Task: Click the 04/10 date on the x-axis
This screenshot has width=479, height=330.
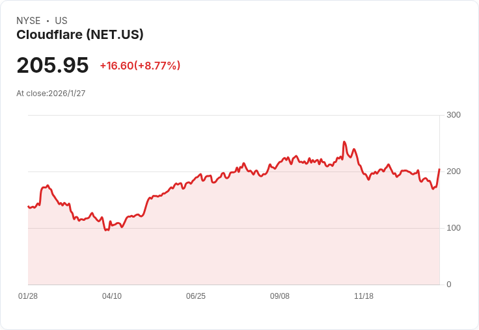Action: 112,296
